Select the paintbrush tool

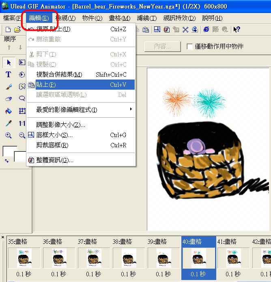point(9,87)
